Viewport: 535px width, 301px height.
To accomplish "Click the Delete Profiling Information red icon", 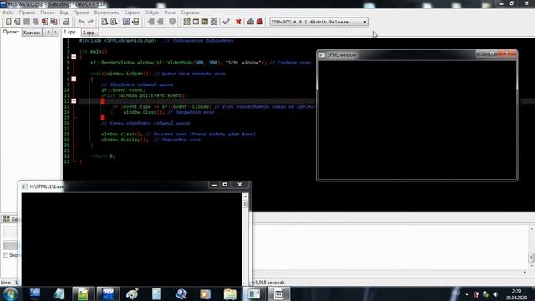I will coord(260,22).
